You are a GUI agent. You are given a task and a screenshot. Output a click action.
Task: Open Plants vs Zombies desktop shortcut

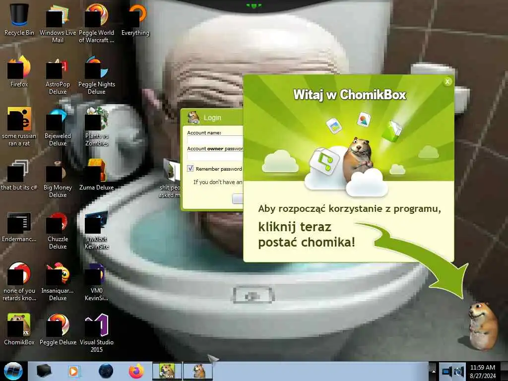point(97,127)
